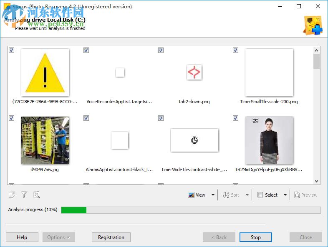Uncheck the d90497a6.jpg checkbox
The image size is (328, 247).
click(x=12, y=118)
